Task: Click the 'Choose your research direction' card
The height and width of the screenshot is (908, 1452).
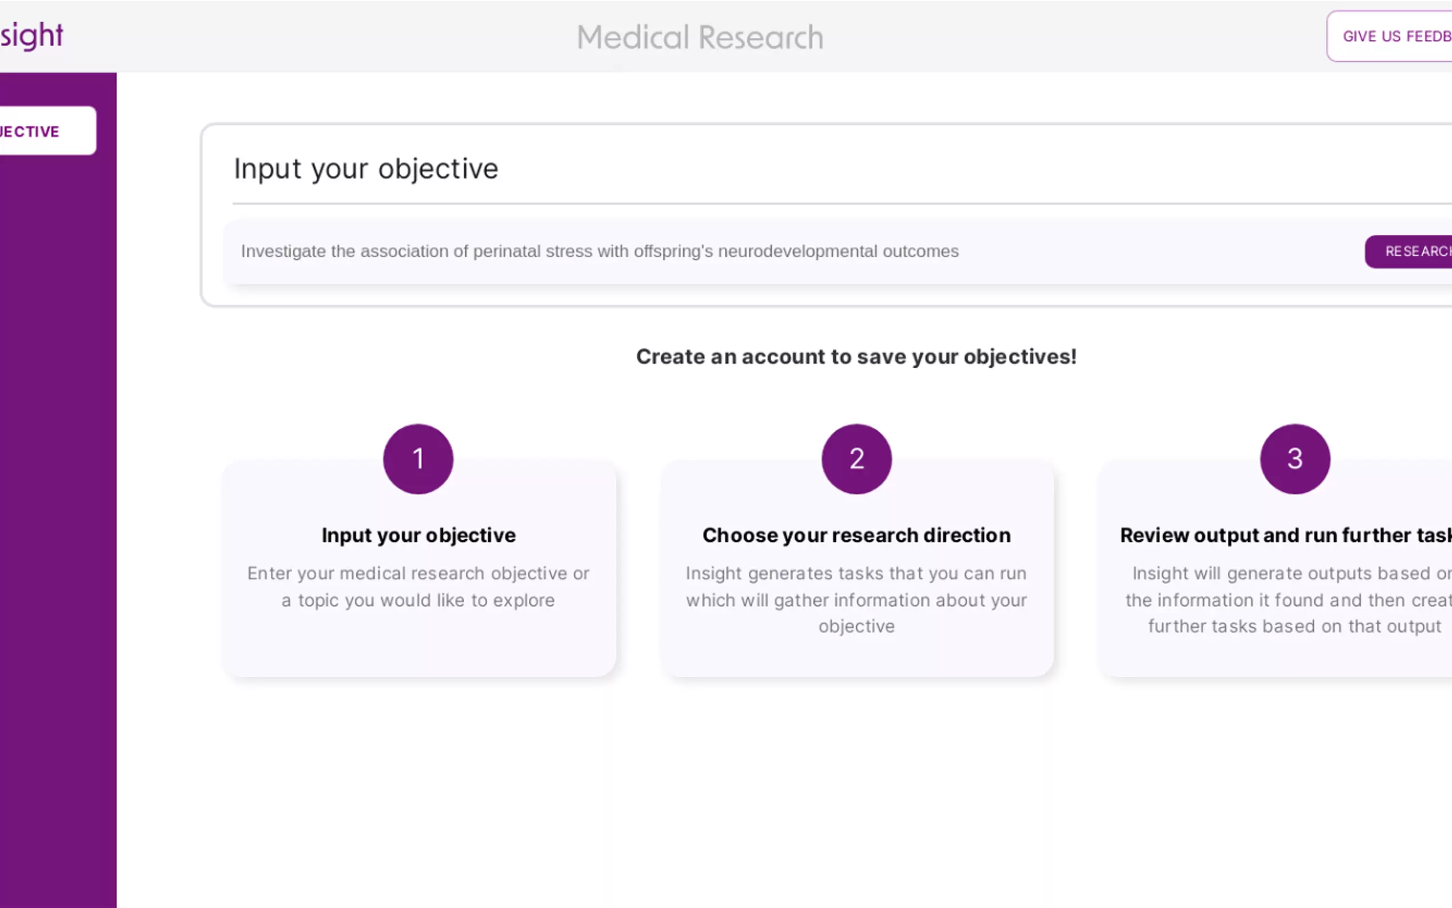Action: (856, 658)
